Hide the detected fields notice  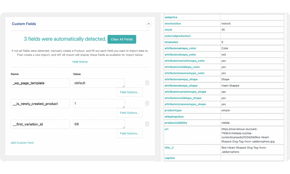[x=80, y=62]
